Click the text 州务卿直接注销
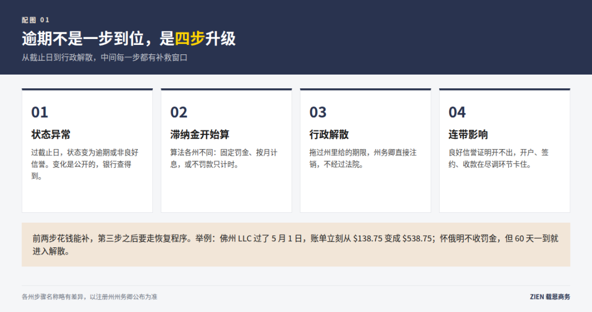This screenshot has width=592, height=312. click(x=363, y=158)
